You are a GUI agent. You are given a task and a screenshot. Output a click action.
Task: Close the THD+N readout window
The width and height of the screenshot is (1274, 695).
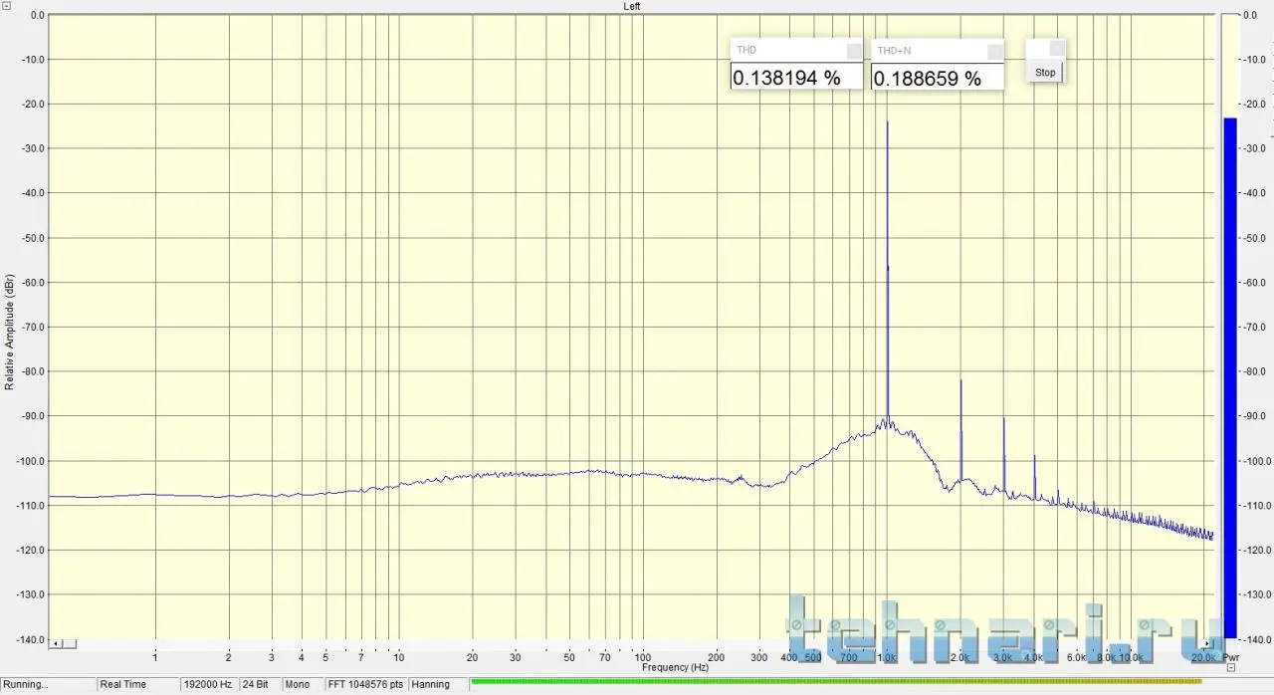tap(994, 51)
